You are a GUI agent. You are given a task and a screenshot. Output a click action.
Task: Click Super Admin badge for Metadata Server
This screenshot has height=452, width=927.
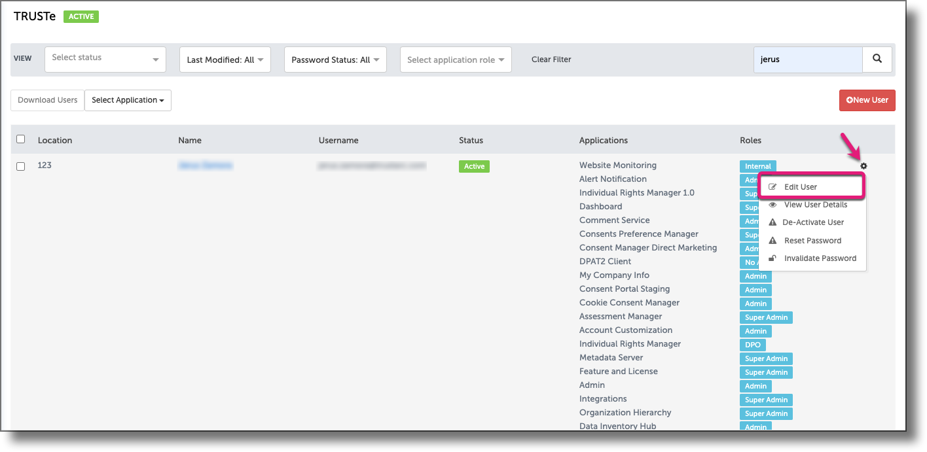[766, 358]
